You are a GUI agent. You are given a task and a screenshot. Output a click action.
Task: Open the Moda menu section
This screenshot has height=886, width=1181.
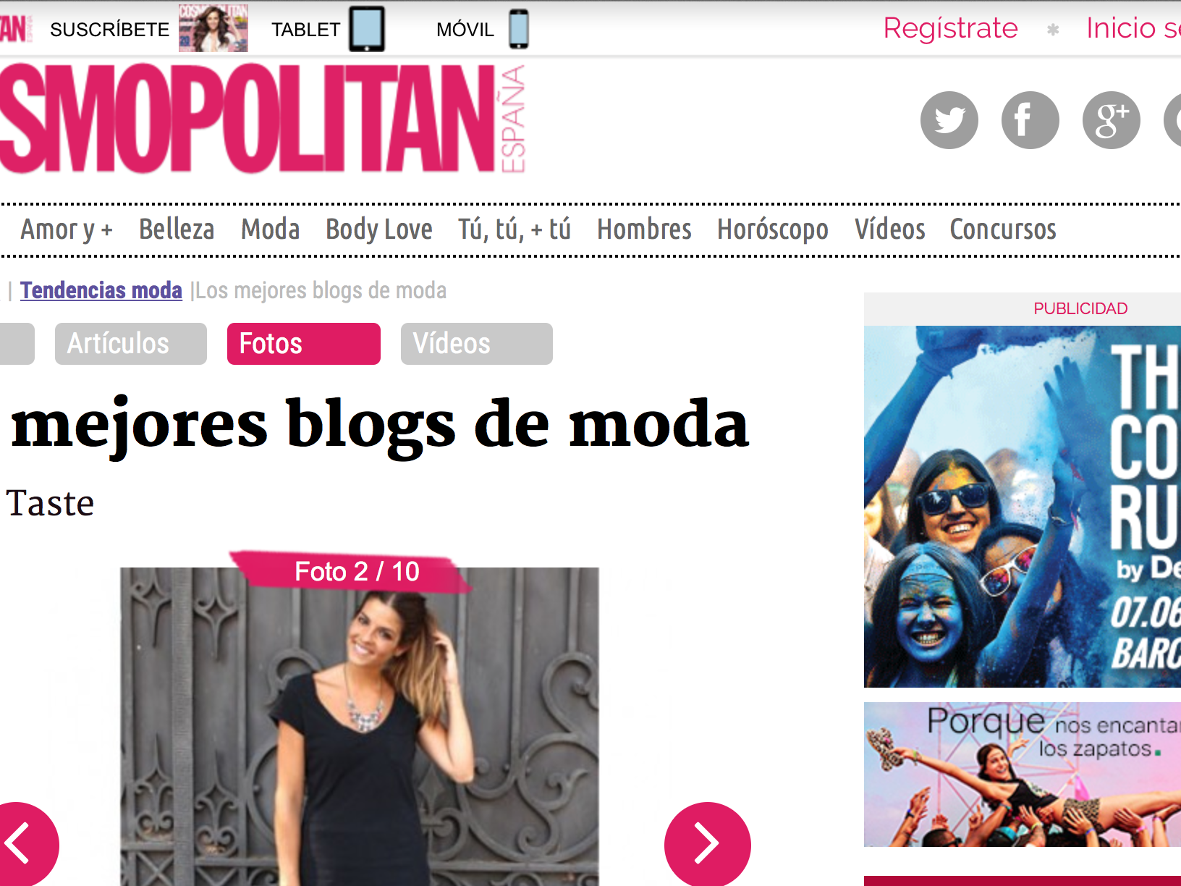click(270, 229)
